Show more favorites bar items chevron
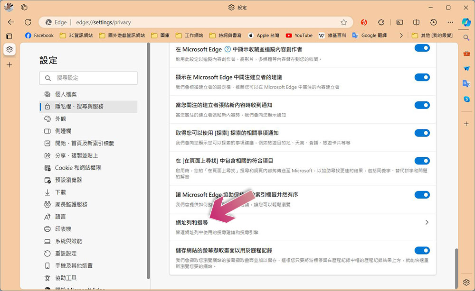This screenshot has width=475, height=291. click(401, 36)
